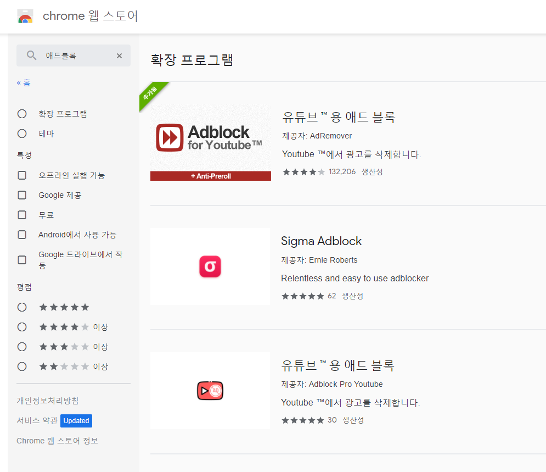Image resolution: width=546 pixels, height=472 pixels.
Task: Click Relentless and easy to use adblocker description
Action: (x=355, y=279)
